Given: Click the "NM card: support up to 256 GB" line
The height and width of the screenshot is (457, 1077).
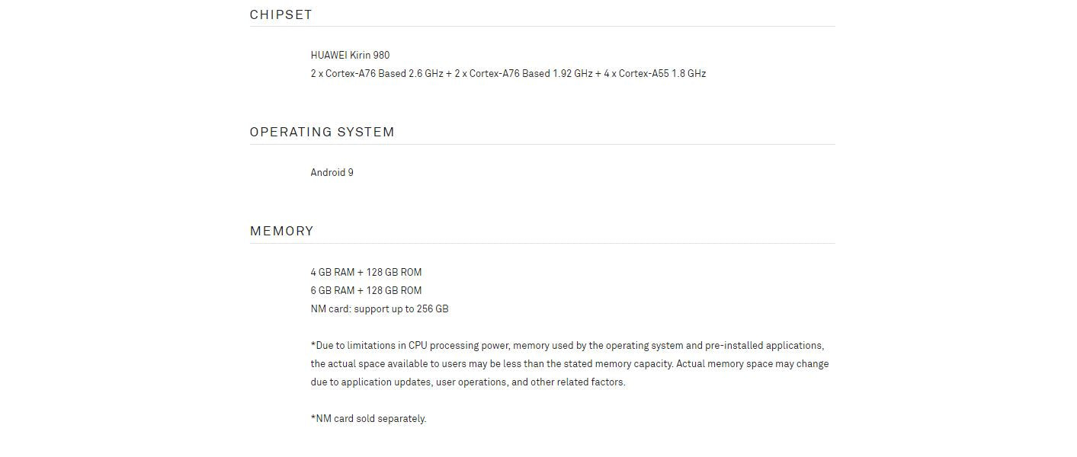Looking at the screenshot, I should 379,308.
